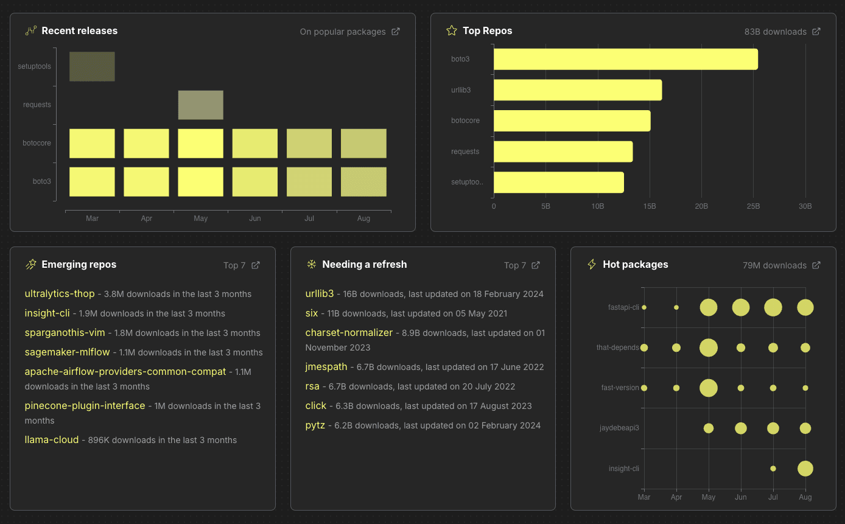Viewport: 845px width, 524px height.
Task: Open the llama-cloud package link
Action: [x=52, y=440]
